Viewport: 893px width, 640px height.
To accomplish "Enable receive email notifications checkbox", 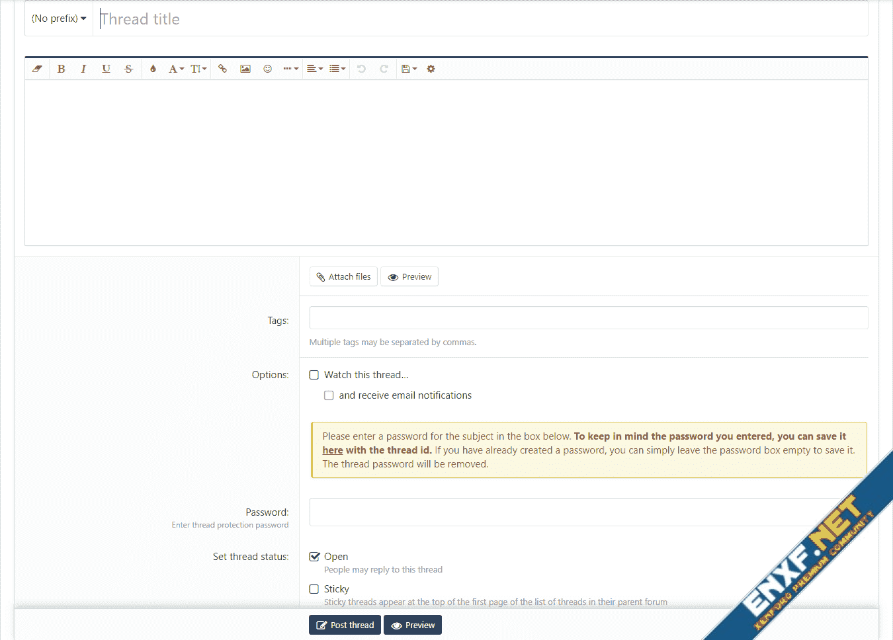I will pos(329,395).
